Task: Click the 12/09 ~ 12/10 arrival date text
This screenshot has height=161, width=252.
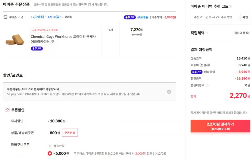Action: (46, 17)
